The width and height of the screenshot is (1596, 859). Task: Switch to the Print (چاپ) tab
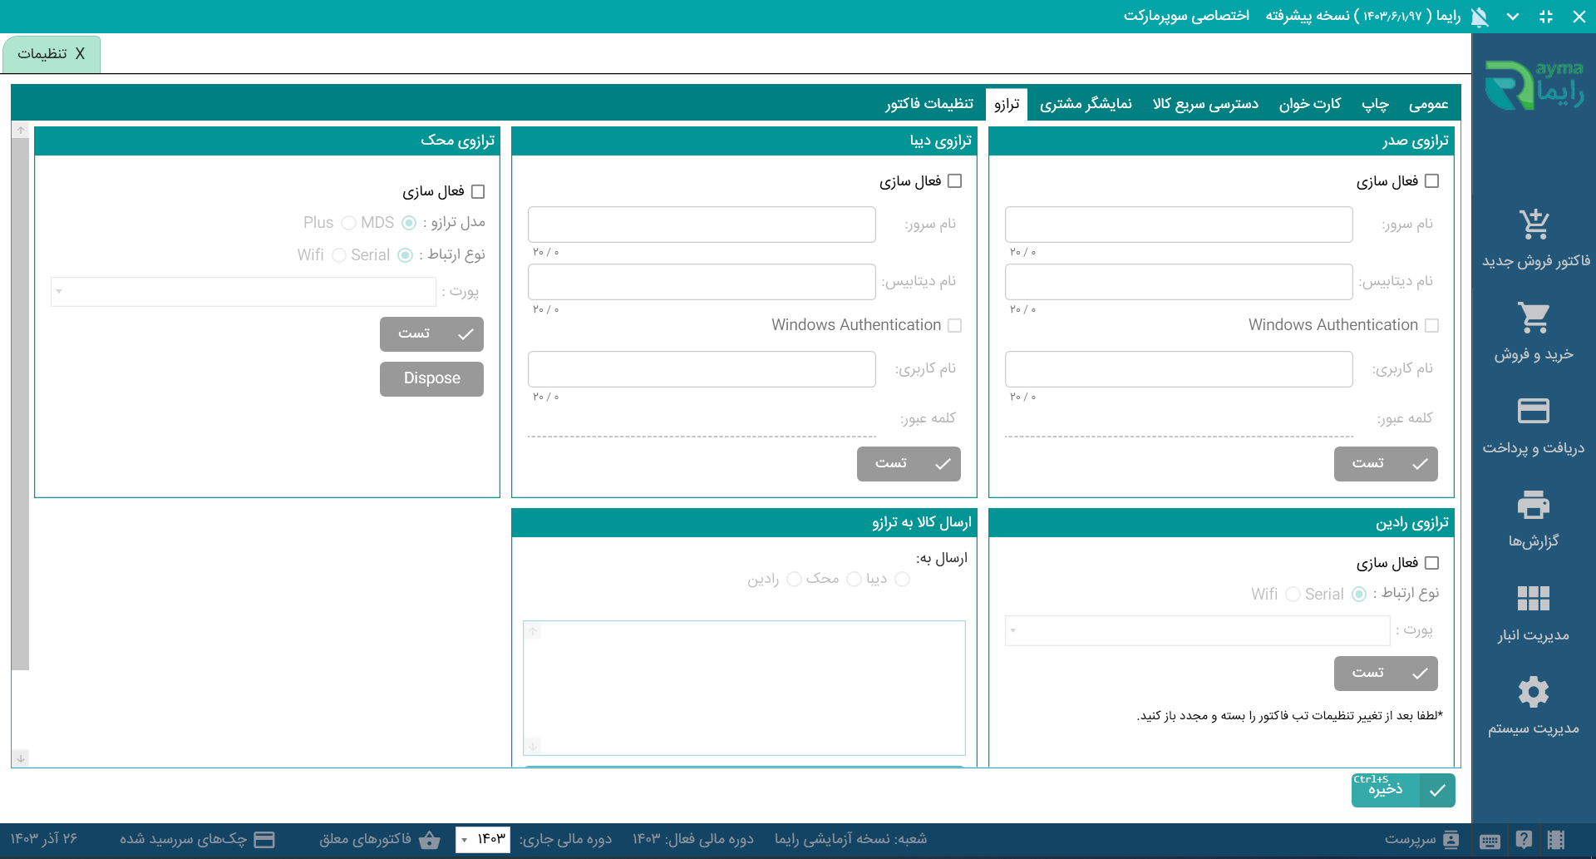pos(1375,104)
